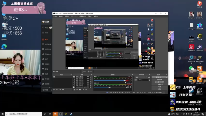Open source properties gear button on toolbar
206x116 pixels.
coord(84,72)
